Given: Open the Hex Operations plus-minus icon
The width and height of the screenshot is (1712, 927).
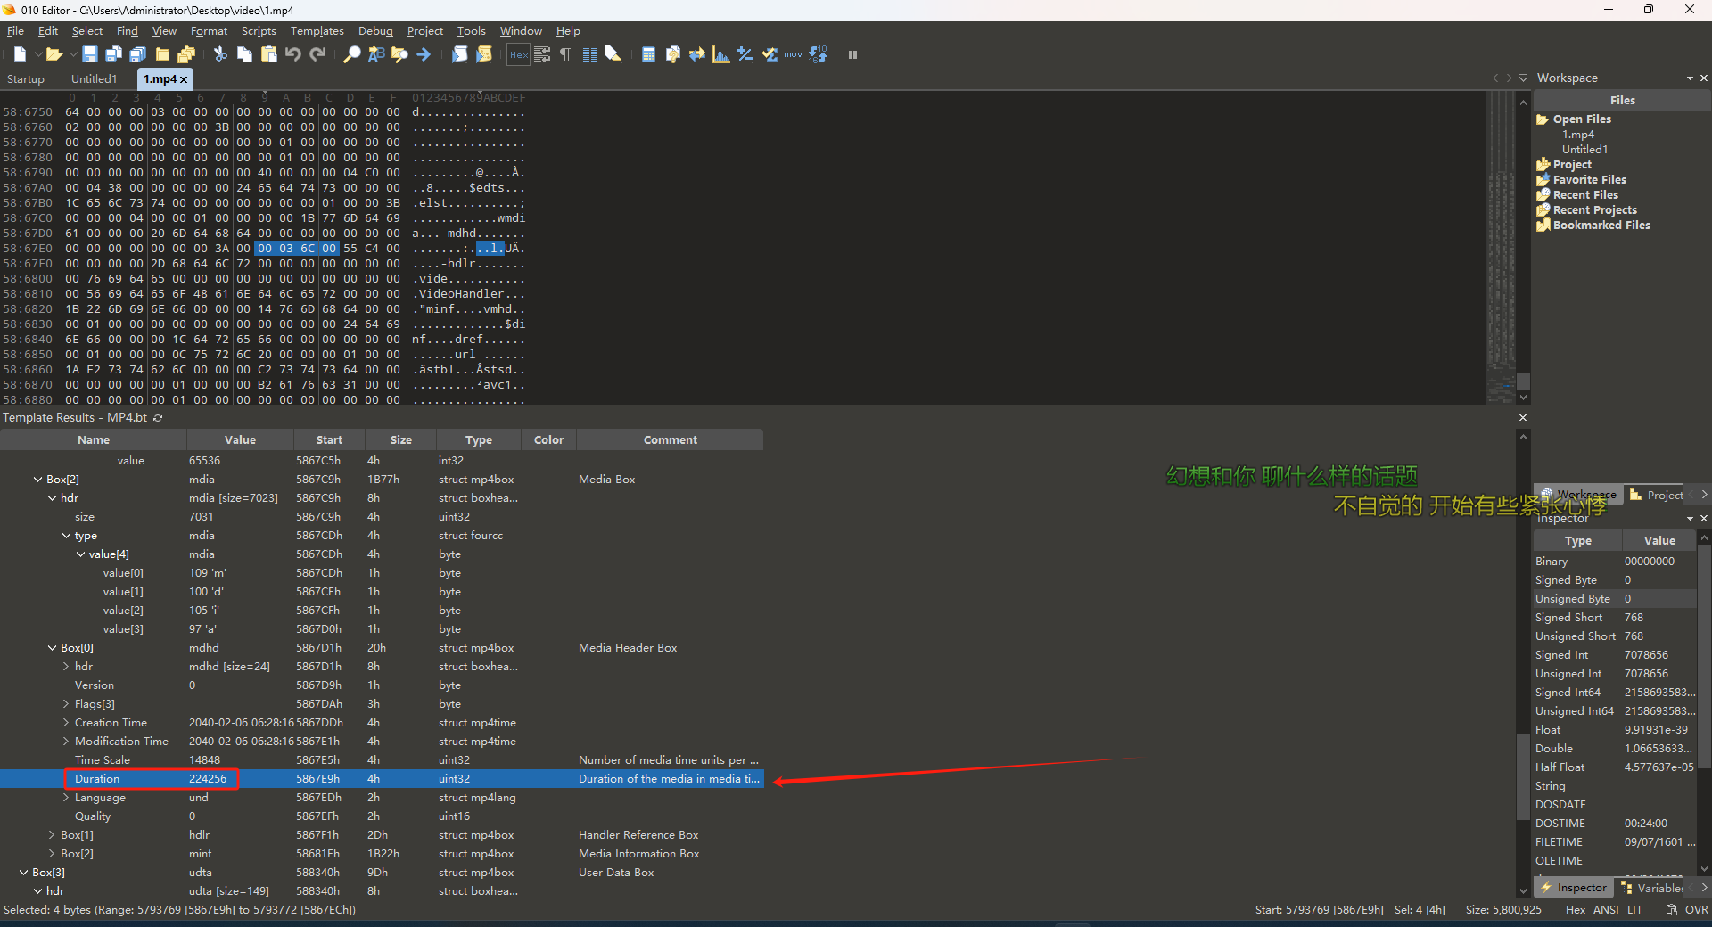Looking at the screenshot, I should [x=745, y=54].
